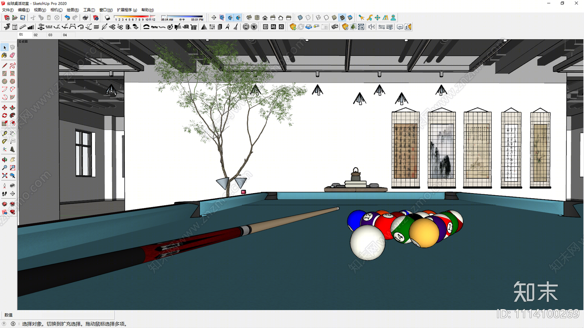Image resolution: width=584 pixels, height=328 pixels.
Task: Choose the Paint Bucket tool
Action: [x=4, y=55]
